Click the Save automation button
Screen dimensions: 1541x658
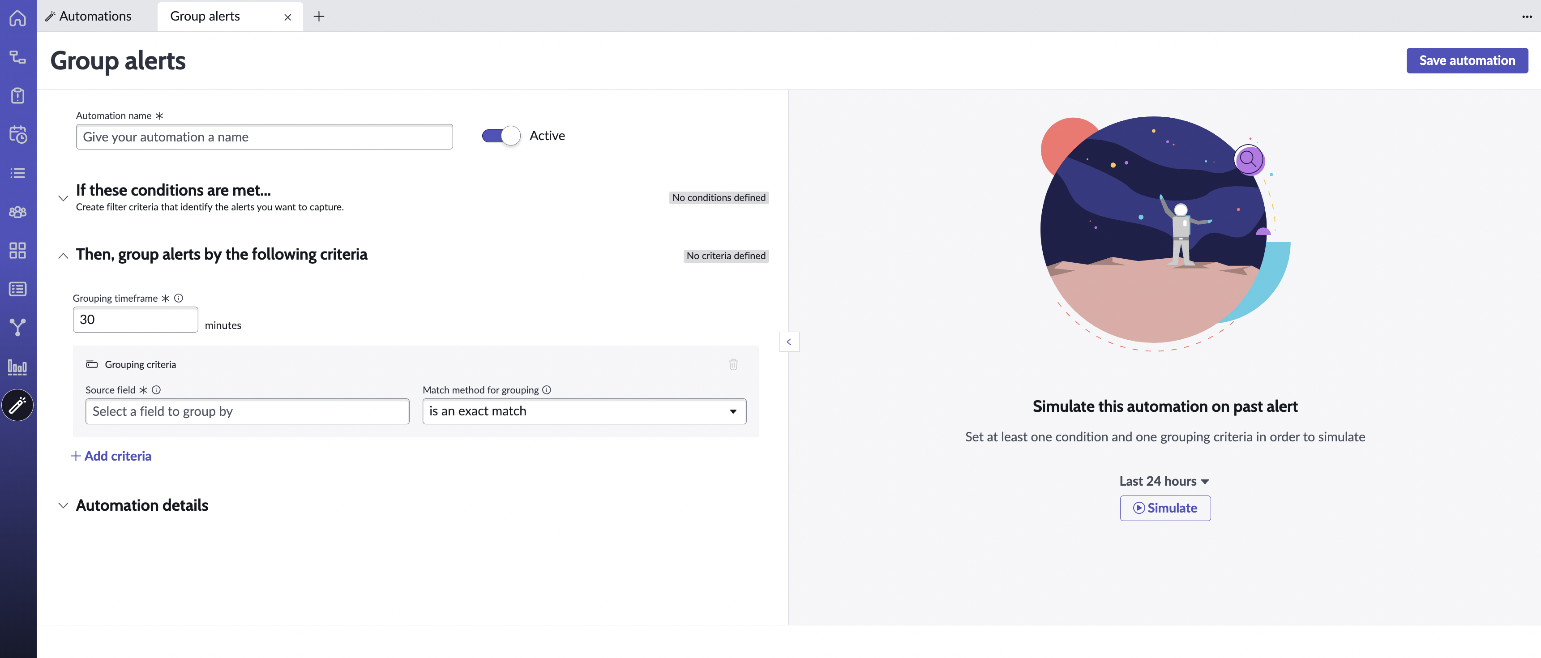click(x=1467, y=60)
